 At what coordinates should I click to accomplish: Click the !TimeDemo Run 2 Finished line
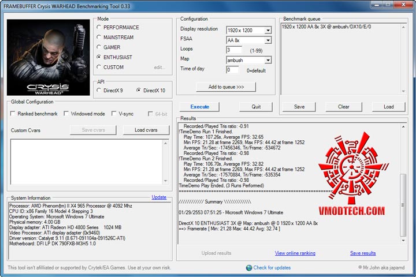(206, 159)
